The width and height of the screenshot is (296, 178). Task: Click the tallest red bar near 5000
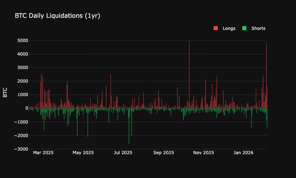coord(189,71)
